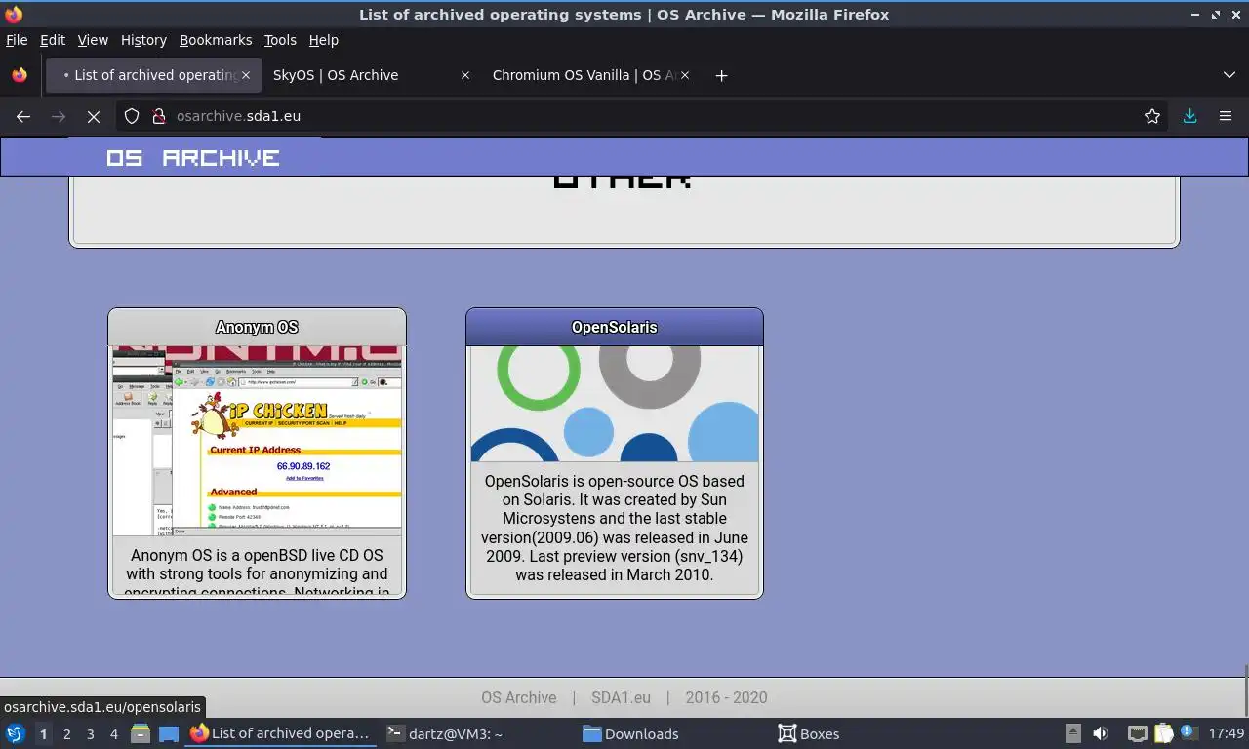Follow the OS Archive footer link
The height and width of the screenshot is (749, 1249).
519,697
